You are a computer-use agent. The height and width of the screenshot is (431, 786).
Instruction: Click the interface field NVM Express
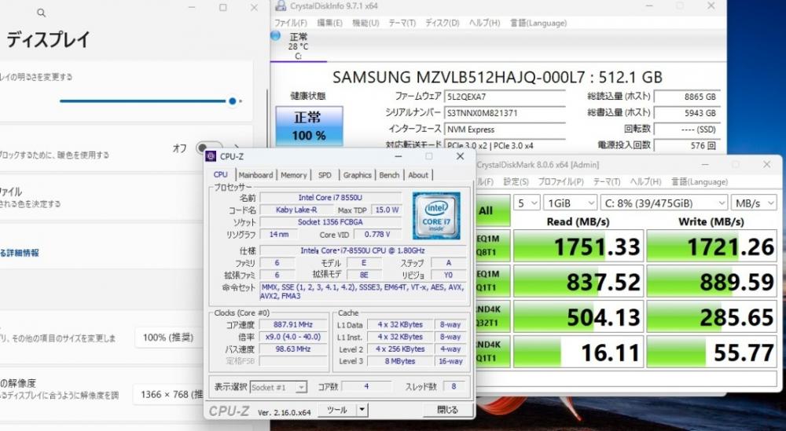coord(505,130)
